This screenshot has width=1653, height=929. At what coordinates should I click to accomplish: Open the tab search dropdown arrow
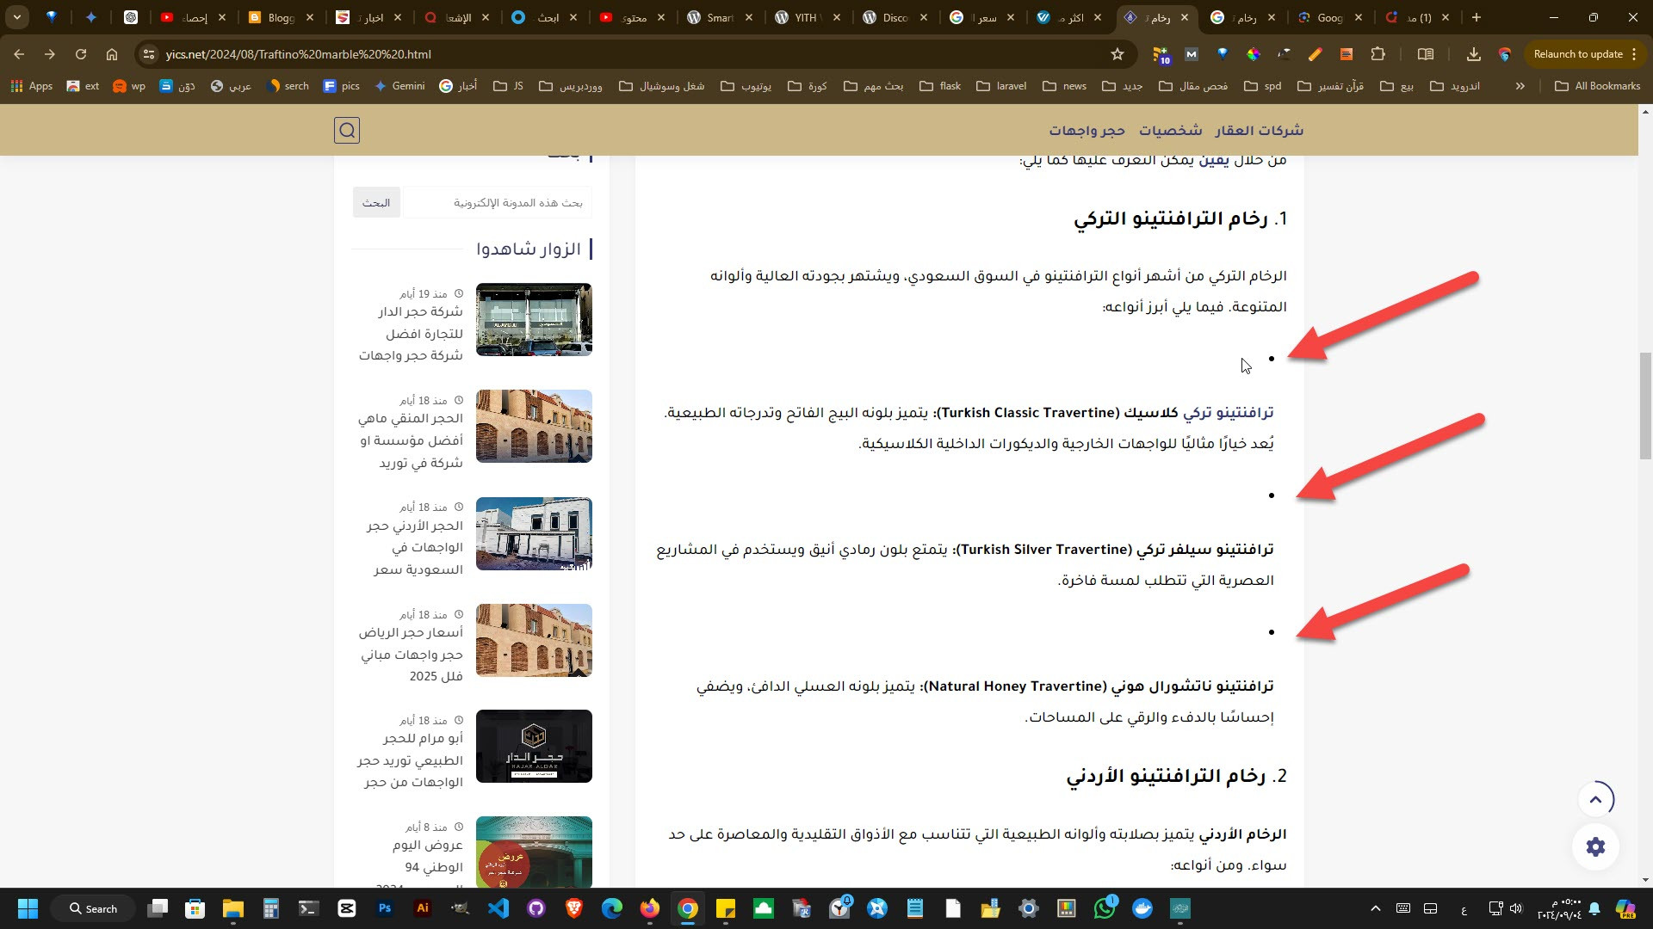(17, 17)
